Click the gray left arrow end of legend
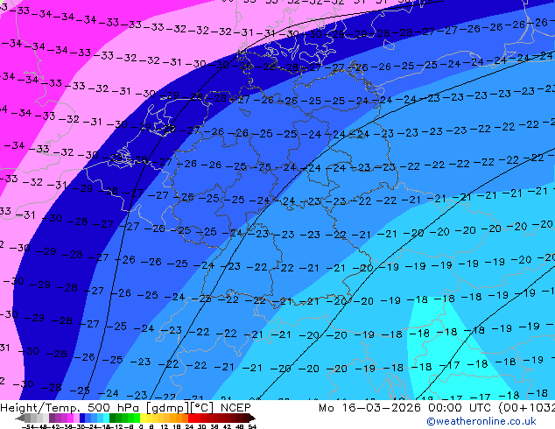The image size is (555, 429). [20, 418]
